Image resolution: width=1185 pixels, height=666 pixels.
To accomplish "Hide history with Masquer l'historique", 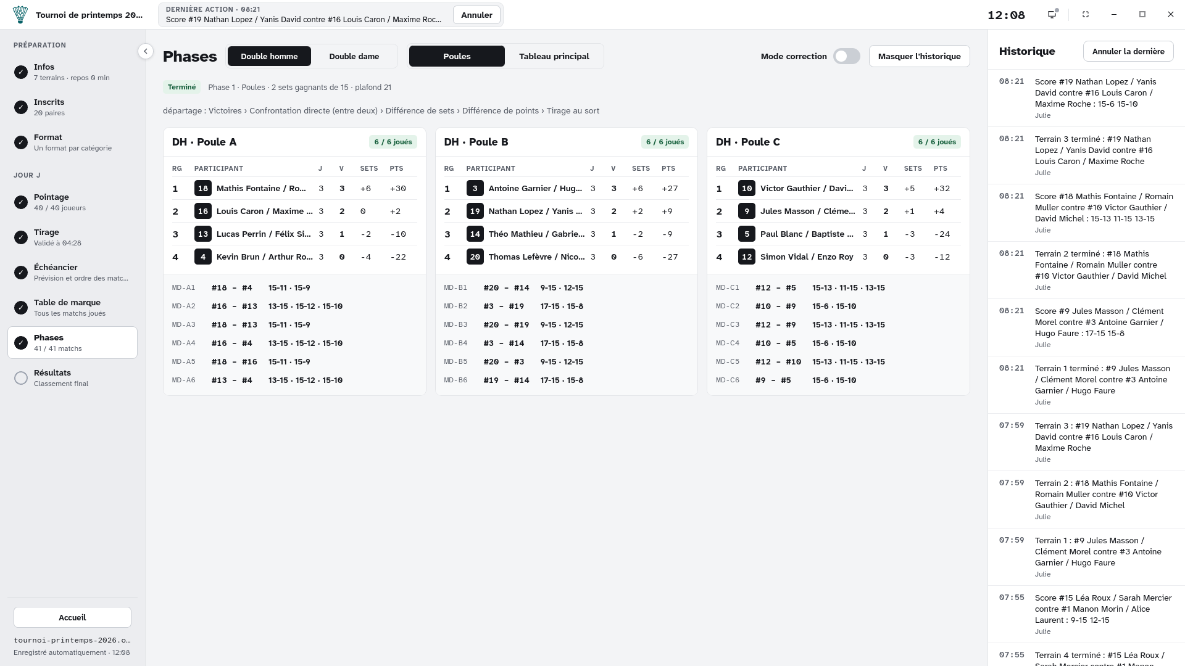I will pos(920,56).
